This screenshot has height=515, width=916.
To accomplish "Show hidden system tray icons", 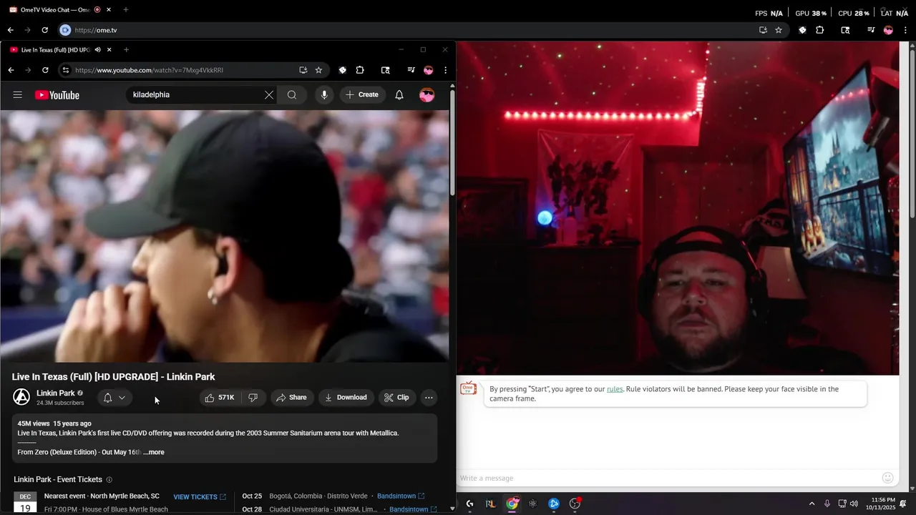I will [x=812, y=504].
